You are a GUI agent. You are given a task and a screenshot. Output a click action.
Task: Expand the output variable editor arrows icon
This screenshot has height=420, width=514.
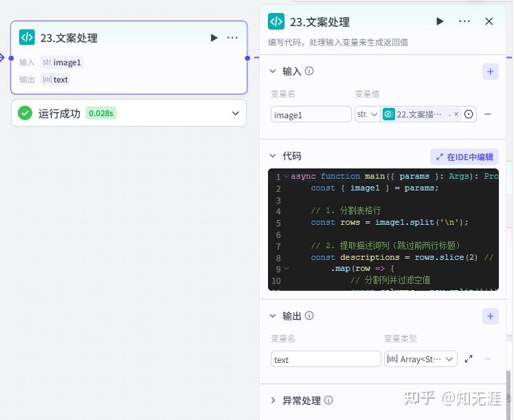[x=469, y=359]
